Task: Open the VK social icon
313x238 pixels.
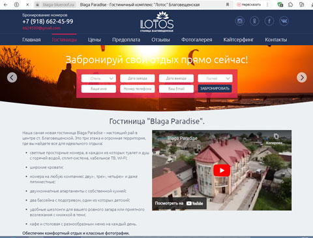Action: coord(284,21)
